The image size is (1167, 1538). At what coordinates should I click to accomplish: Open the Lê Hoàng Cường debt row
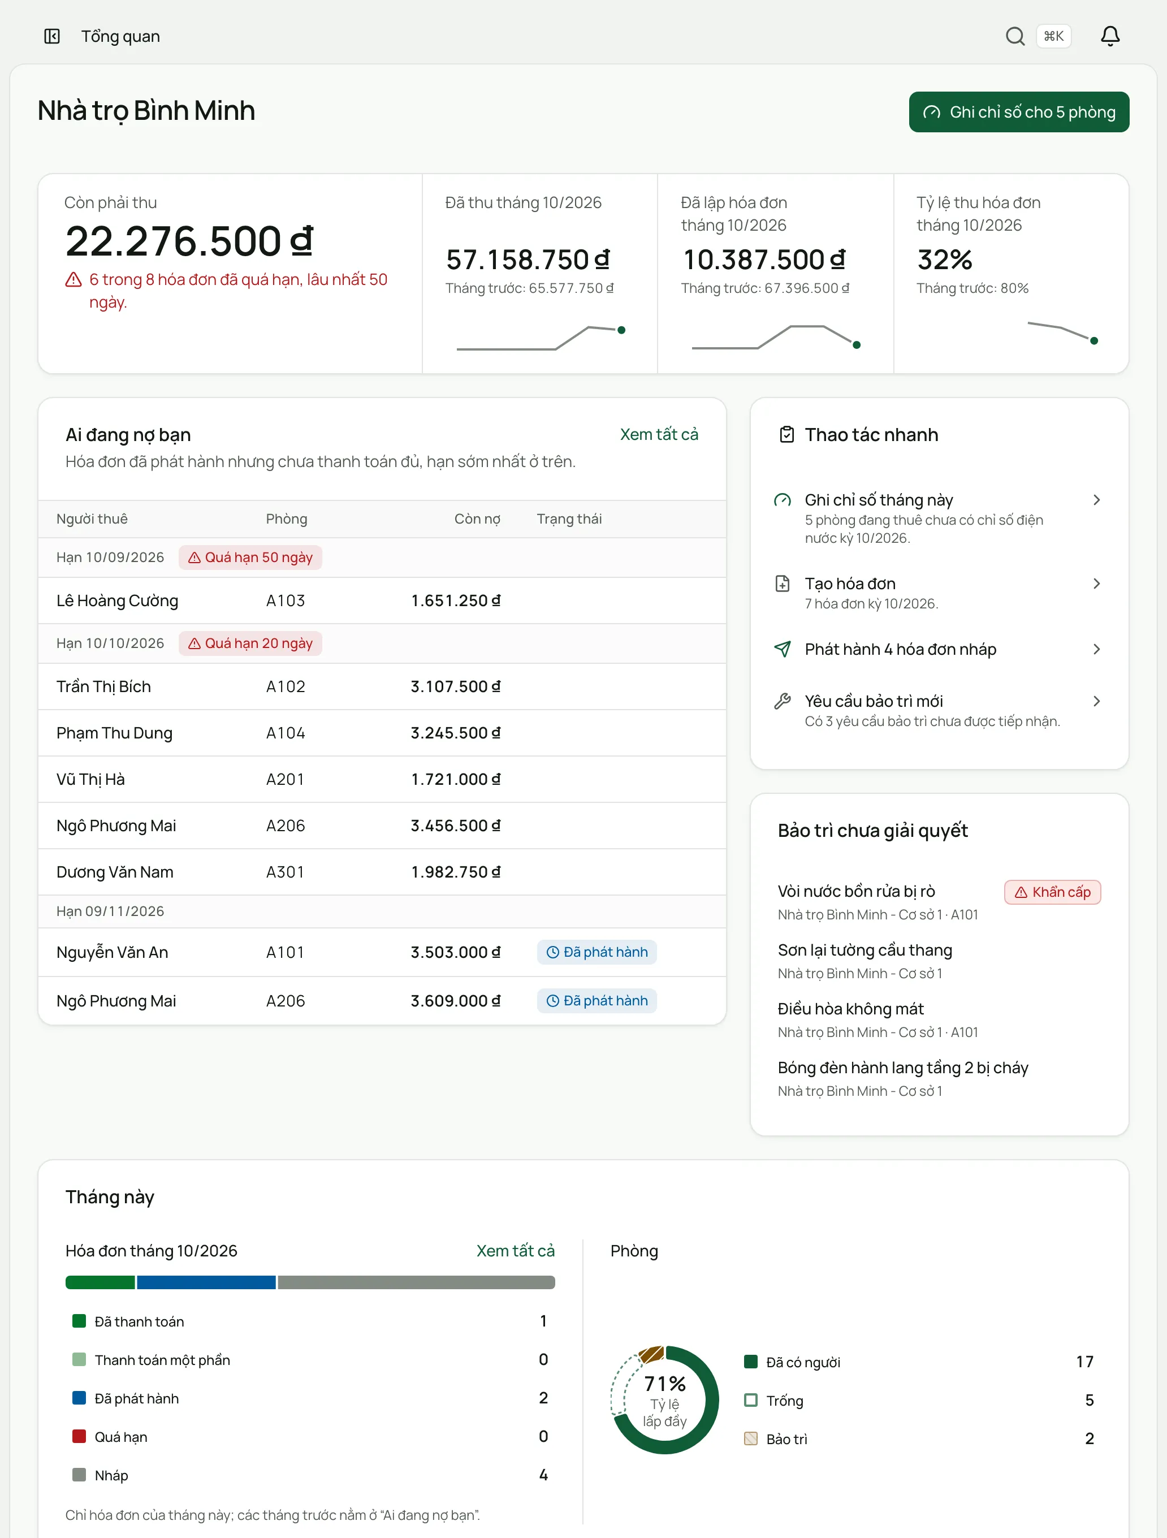[382, 600]
